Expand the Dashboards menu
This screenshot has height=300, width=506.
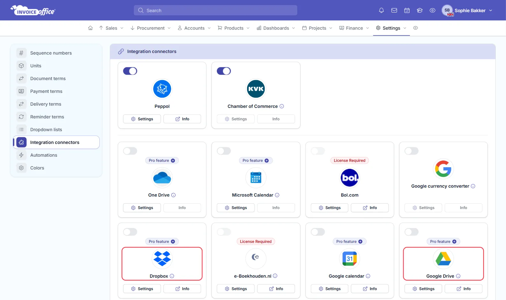coord(276,28)
